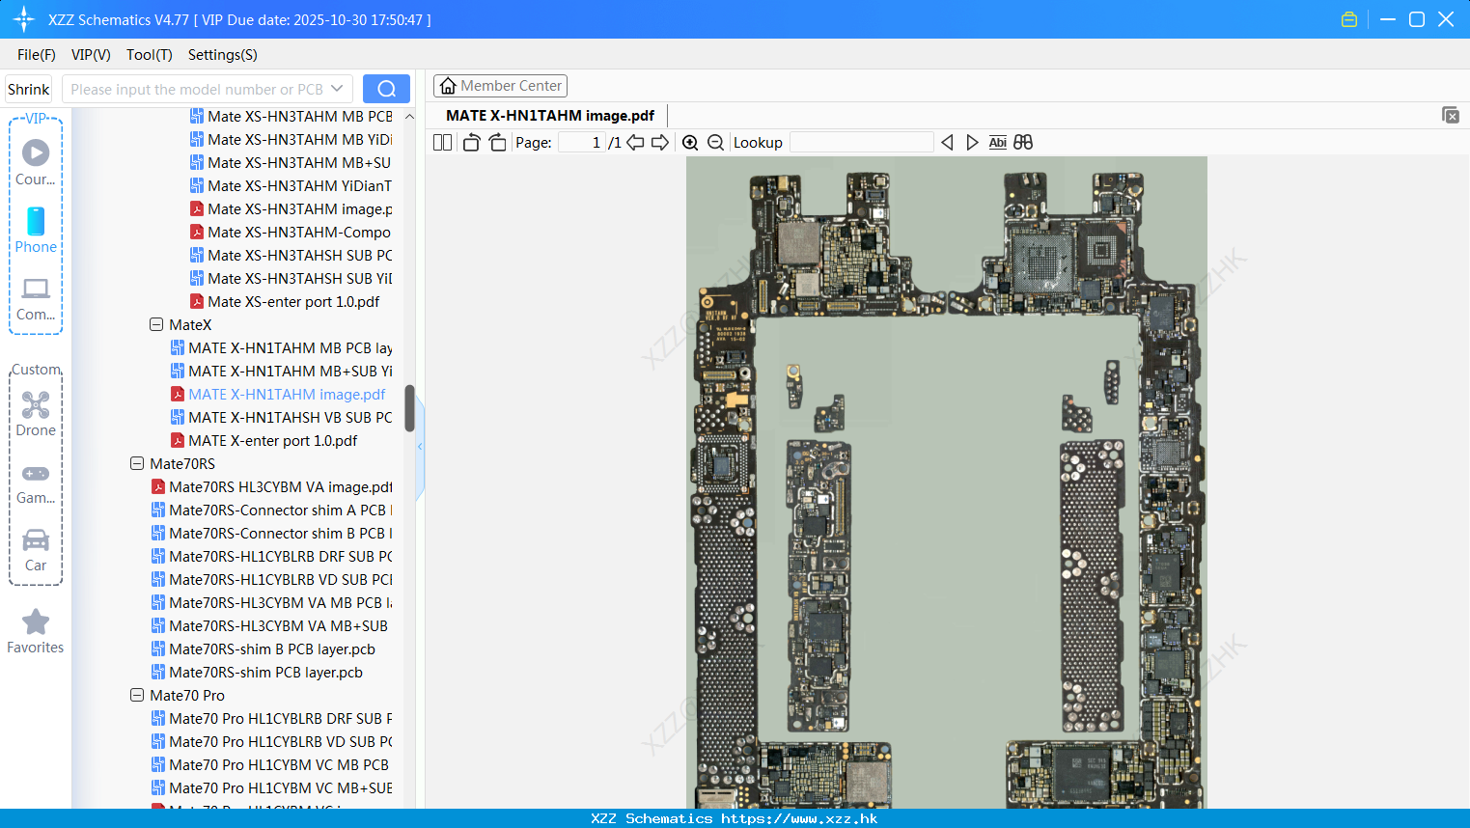
Task: Open the Courses sidebar icon
Action: pyautogui.click(x=36, y=162)
